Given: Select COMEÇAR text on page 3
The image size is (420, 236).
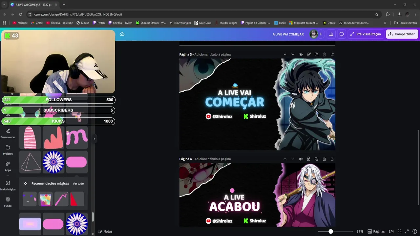Looking at the screenshot, I should (235, 102).
